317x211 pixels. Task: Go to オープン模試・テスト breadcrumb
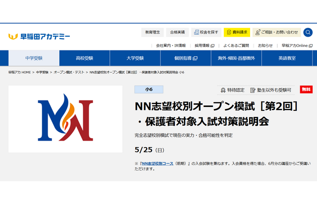(69, 72)
